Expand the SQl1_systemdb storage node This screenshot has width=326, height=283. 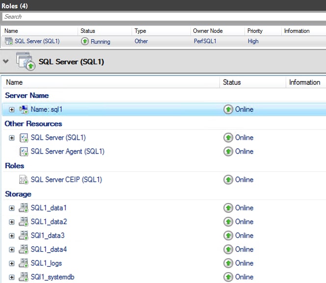12,277
